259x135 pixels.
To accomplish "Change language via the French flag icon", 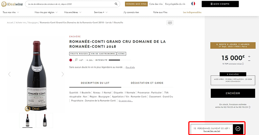I will (x=193, y=4).
